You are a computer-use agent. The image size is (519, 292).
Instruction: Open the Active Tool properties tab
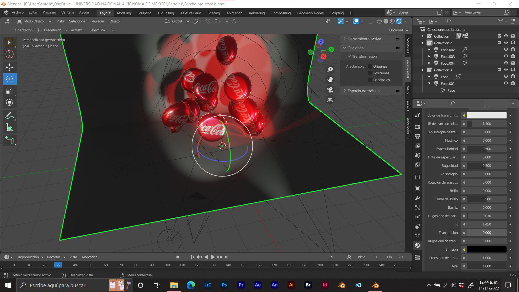[417, 115]
